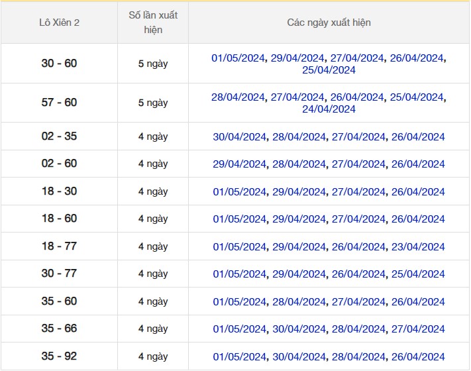Open 26/04/2024 date in 35 - 92 row
The height and width of the screenshot is (371, 471).
coord(417,357)
